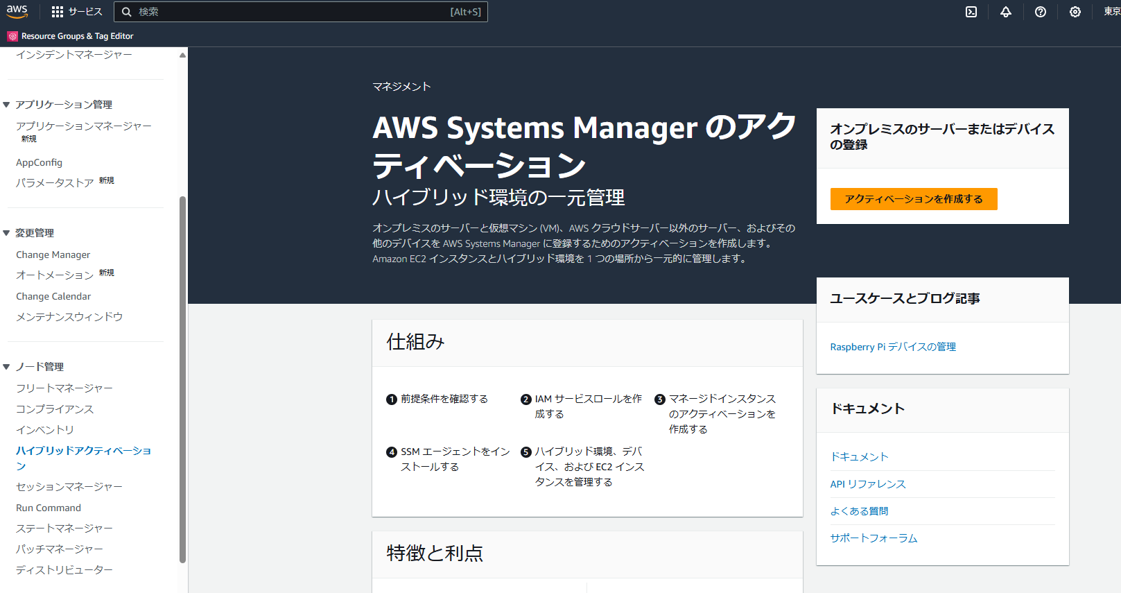Image resolution: width=1121 pixels, height=593 pixels.
Task: Click アクティベーションを作成する button
Action: (x=914, y=199)
